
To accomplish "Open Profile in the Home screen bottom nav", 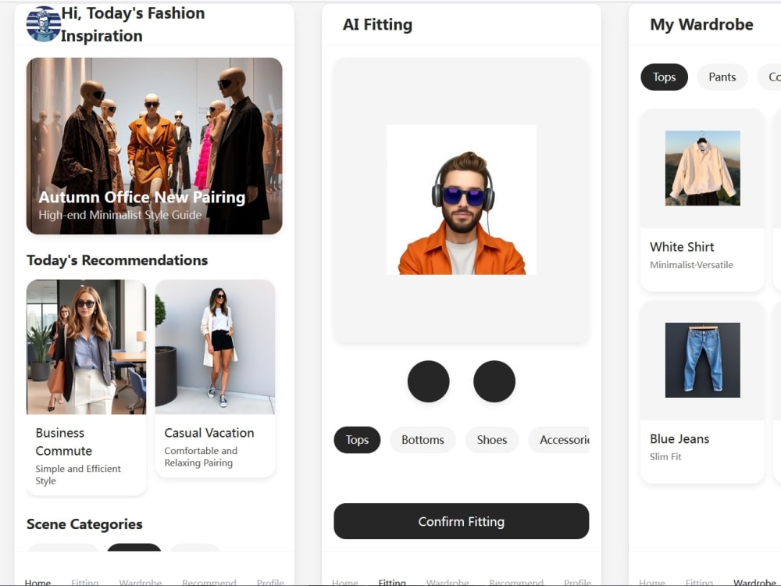I will pos(270,581).
